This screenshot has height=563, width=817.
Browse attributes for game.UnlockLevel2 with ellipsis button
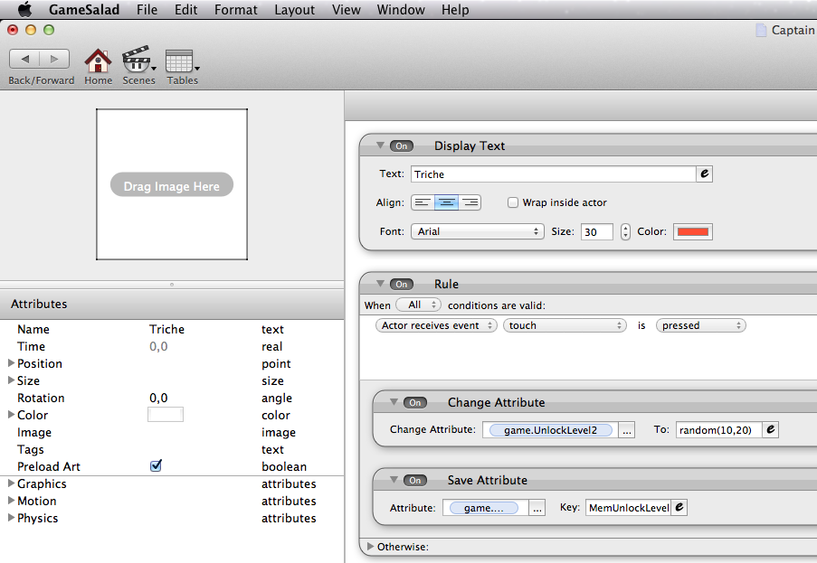(x=627, y=430)
